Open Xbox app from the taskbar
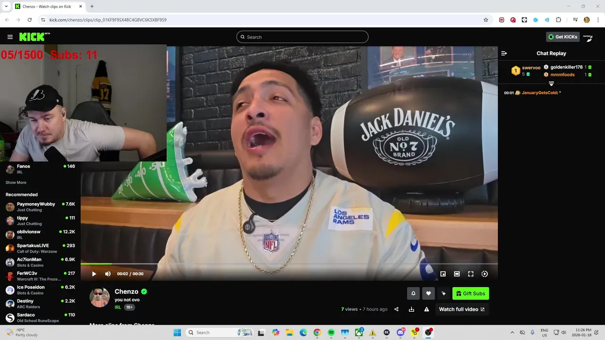This screenshot has width=605, height=340. [359, 332]
